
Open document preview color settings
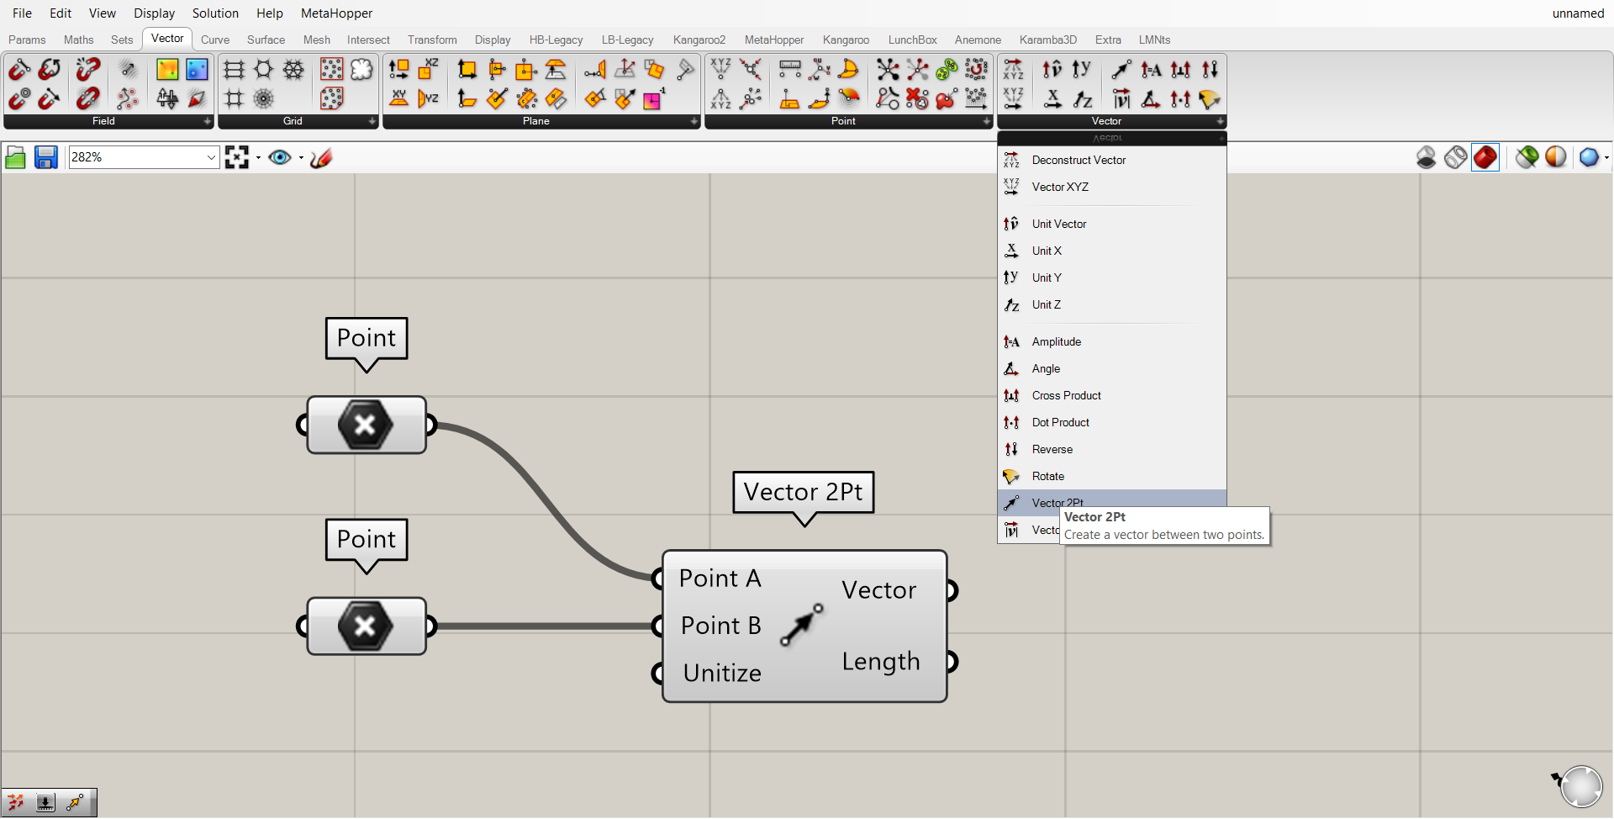pyautogui.click(x=1555, y=157)
